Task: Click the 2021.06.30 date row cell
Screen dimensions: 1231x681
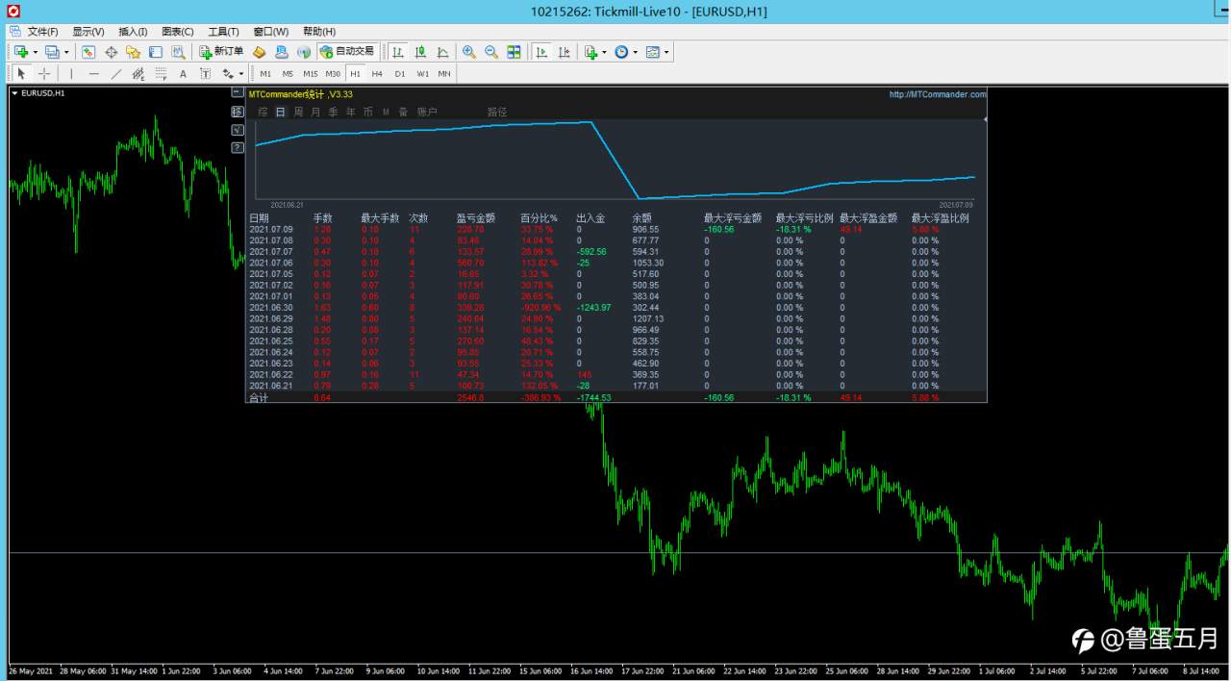Action: point(270,308)
